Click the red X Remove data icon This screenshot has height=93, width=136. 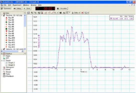pos(82,13)
